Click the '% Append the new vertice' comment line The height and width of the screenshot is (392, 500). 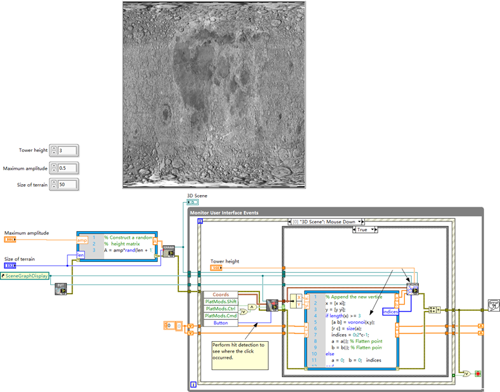tap(354, 297)
